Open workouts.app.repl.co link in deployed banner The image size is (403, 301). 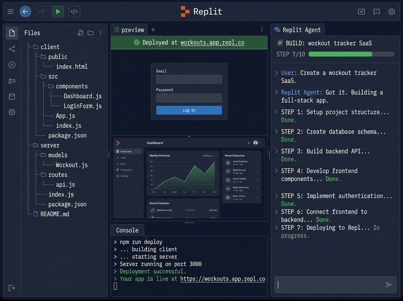point(212,43)
